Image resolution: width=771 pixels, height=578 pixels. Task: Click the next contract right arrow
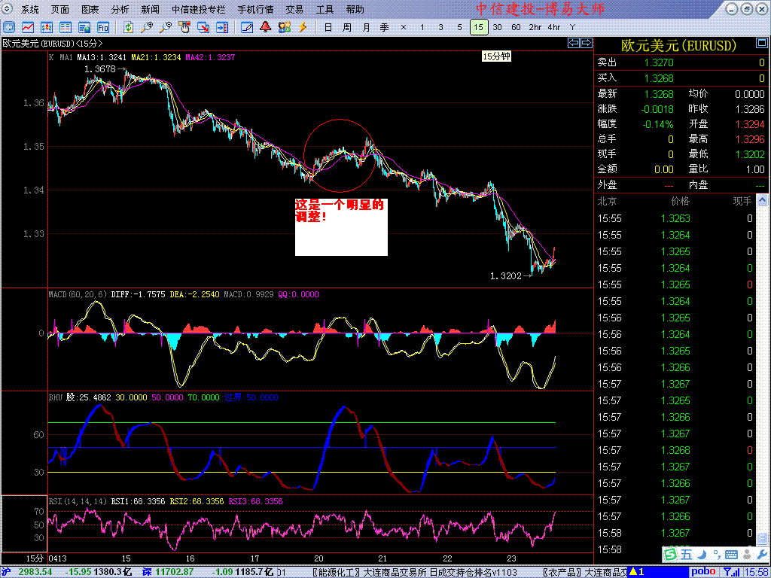586,43
